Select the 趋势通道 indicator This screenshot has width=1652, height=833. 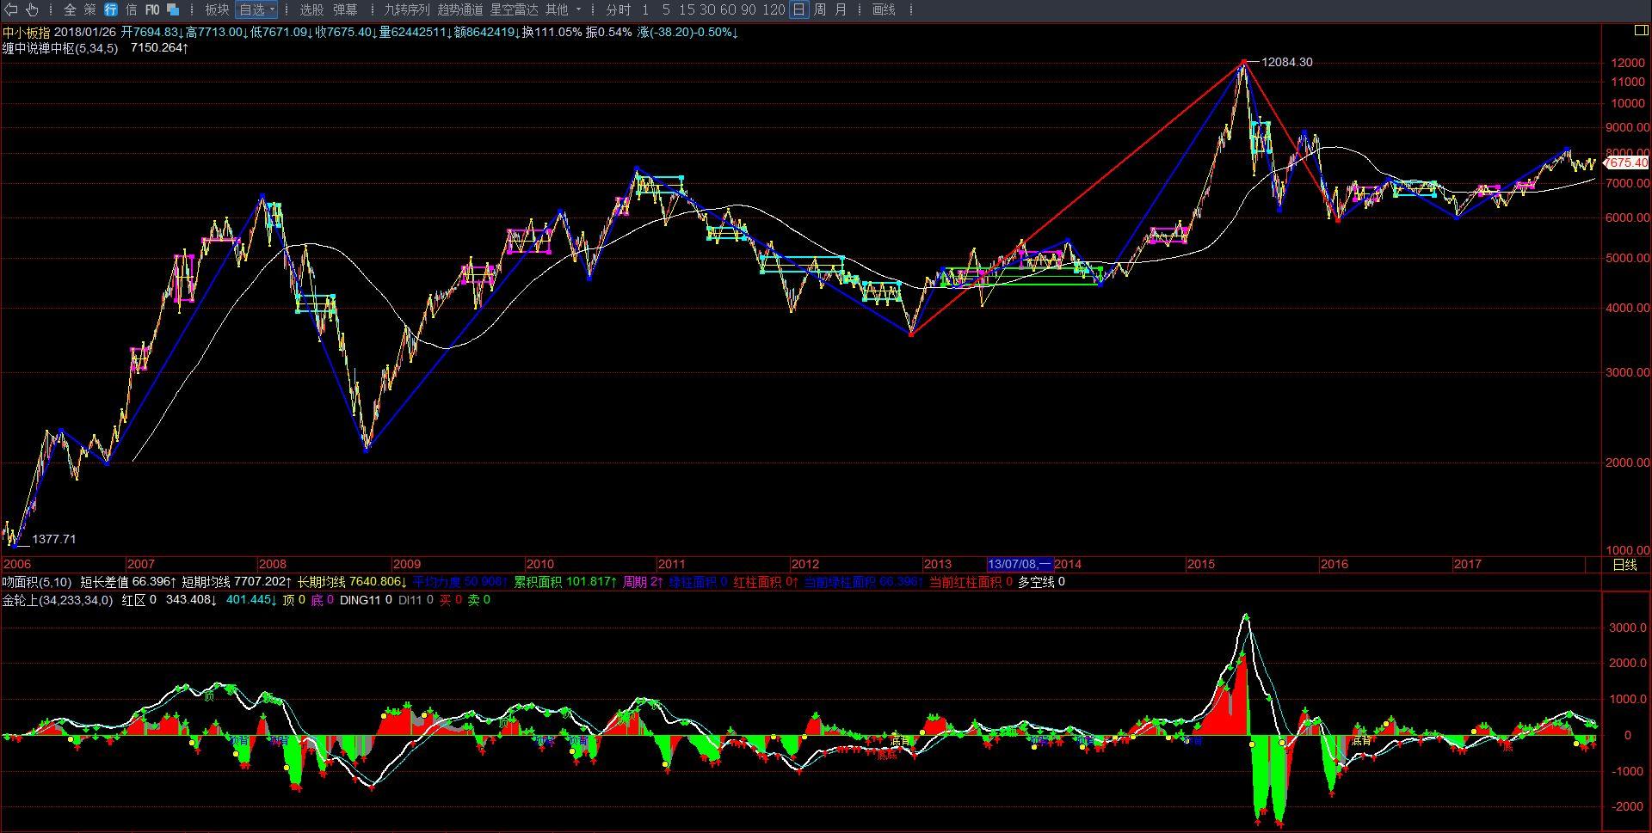460,9
